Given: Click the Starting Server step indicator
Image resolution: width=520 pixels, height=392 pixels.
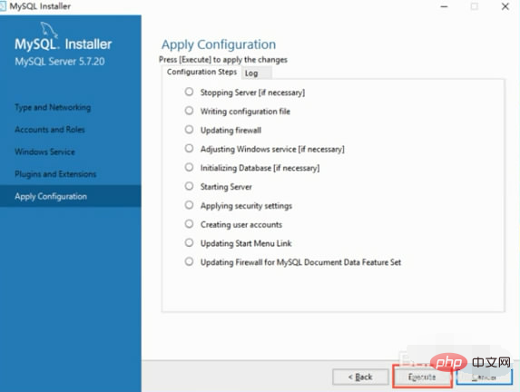Looking at the screenshot, I should coord(189,186).
